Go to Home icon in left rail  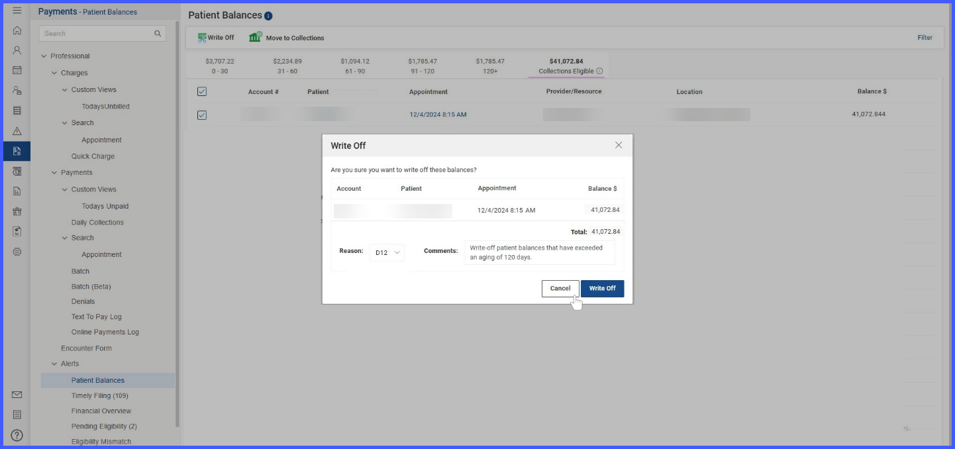click(17, 30)
